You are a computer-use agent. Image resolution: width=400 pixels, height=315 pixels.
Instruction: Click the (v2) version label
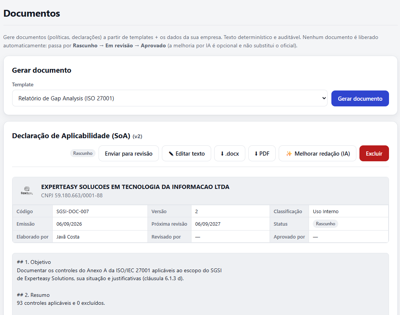coord(137,137)
